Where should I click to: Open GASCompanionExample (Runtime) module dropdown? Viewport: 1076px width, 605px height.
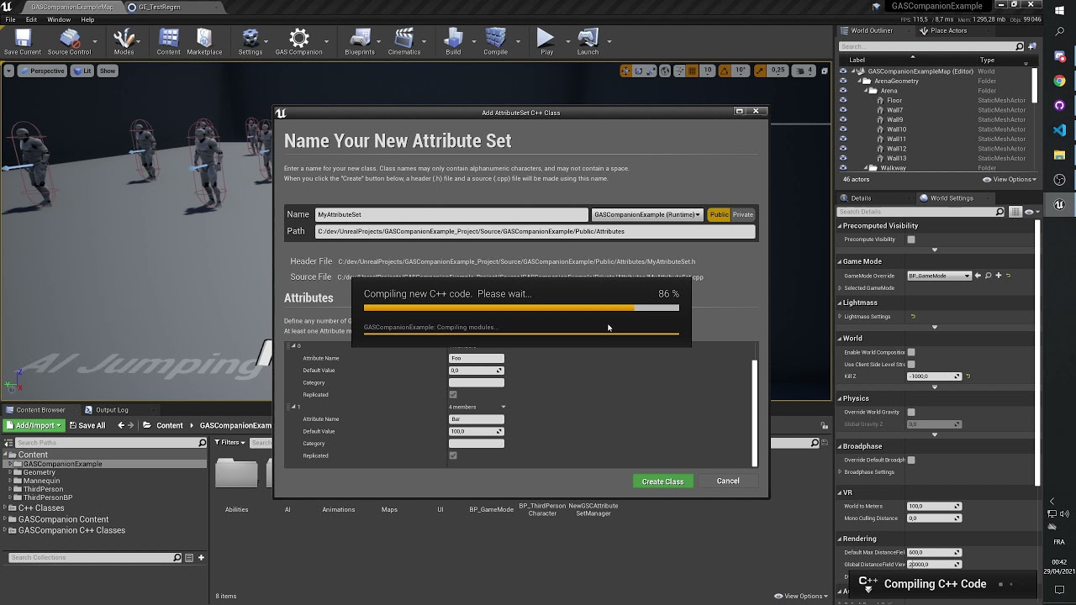point(647,214)
